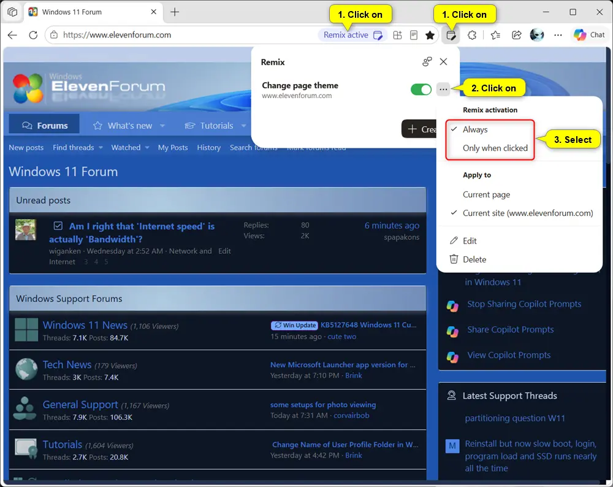Expand the Watched dropdown arrow
613x487 pixels.
pyautogui.click(x=147, y=148)
